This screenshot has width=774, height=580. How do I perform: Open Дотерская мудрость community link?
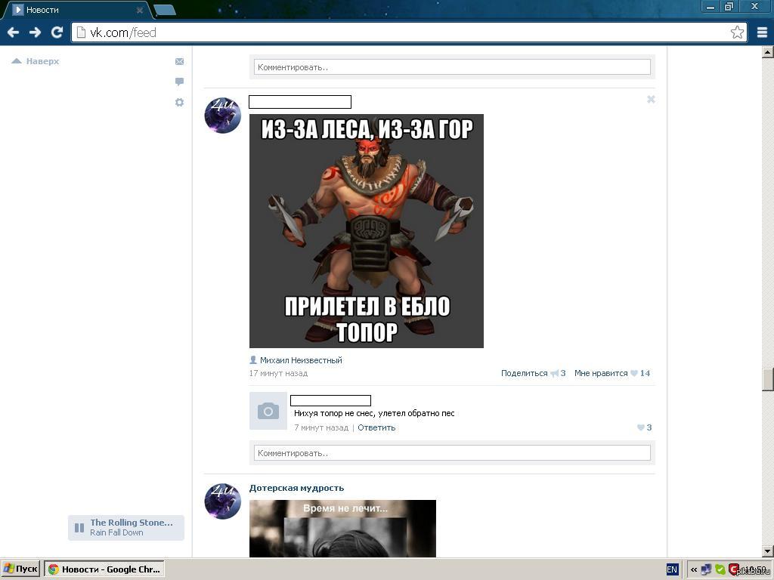coord(296,488)
